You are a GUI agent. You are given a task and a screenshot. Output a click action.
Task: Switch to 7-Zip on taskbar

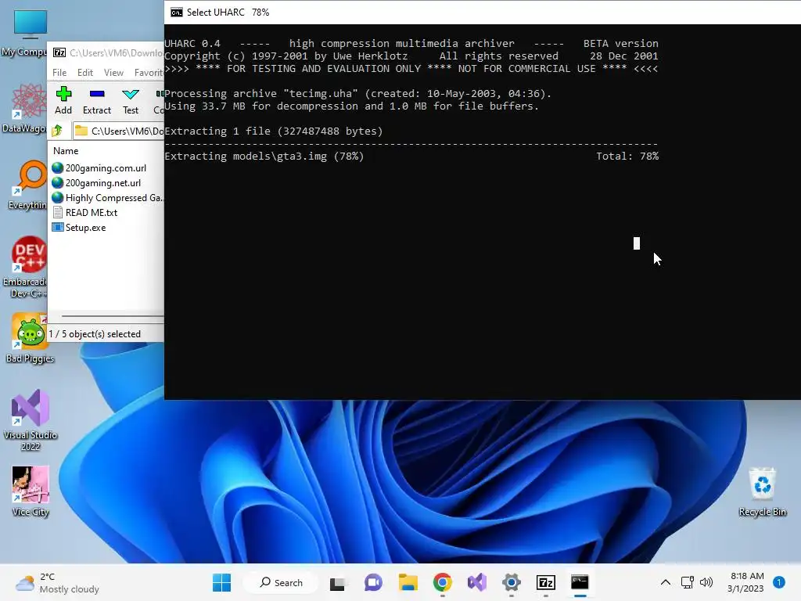[x=545, y=582]
